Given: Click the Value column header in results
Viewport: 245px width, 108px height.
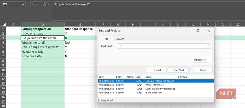Looking at the screenshot, I should 161,77.
